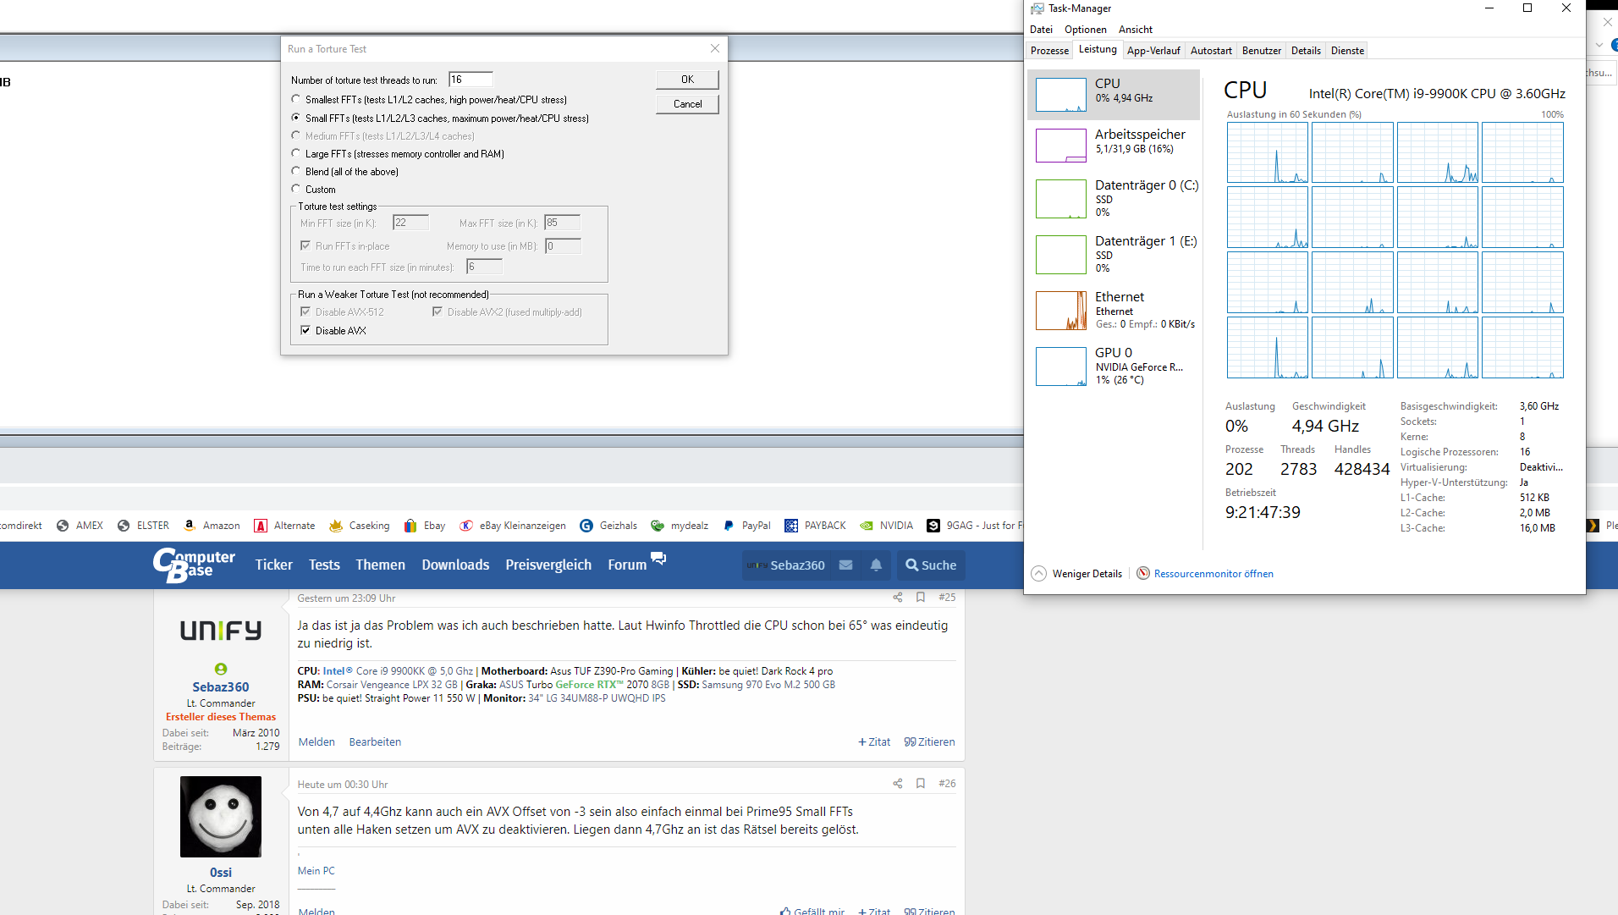Click Bearbeiten on post #25
This screenshot has width=1618, height=915.
click(x=375, y=742)
